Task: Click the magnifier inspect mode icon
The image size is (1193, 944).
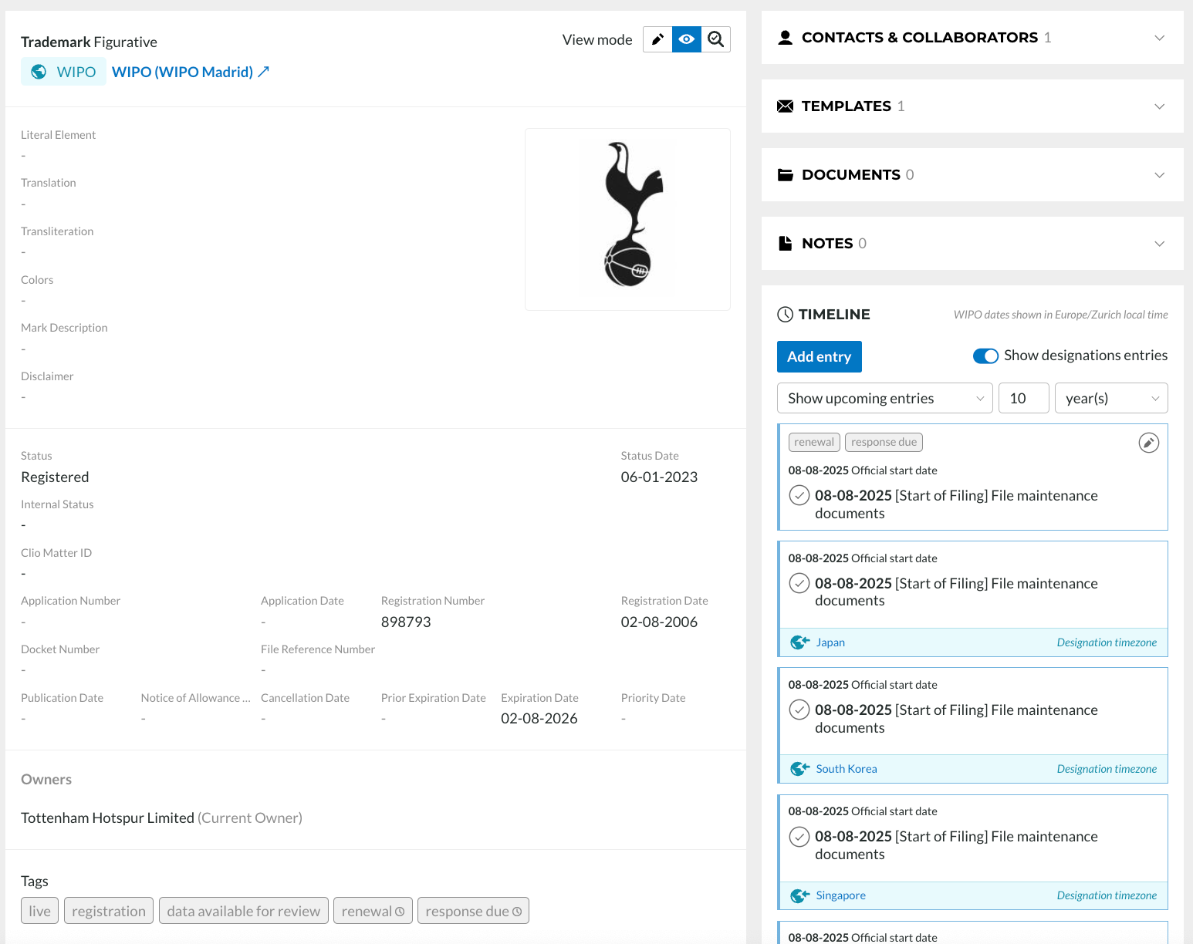Action: point(716,39)
